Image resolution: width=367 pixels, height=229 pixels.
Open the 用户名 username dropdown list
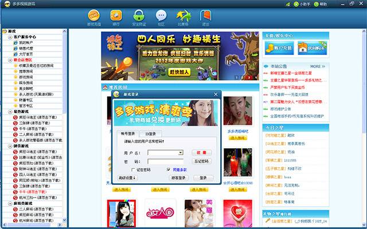(181, 153)
